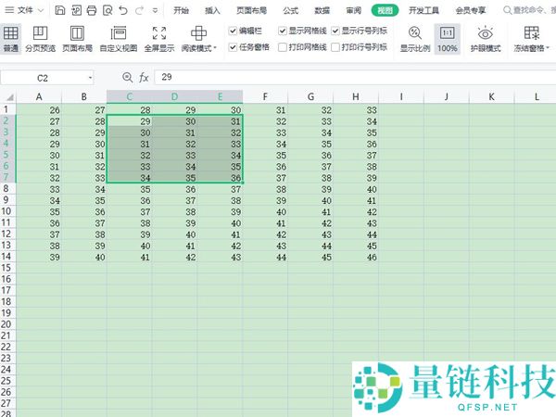
Task: Open the Data (数据) tab
Action: pos(322,10)
